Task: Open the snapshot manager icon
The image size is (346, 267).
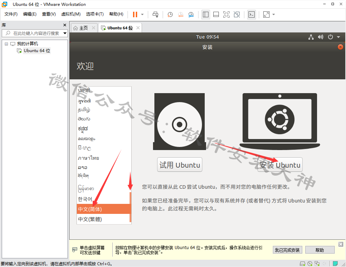Action: click(191, 14)
